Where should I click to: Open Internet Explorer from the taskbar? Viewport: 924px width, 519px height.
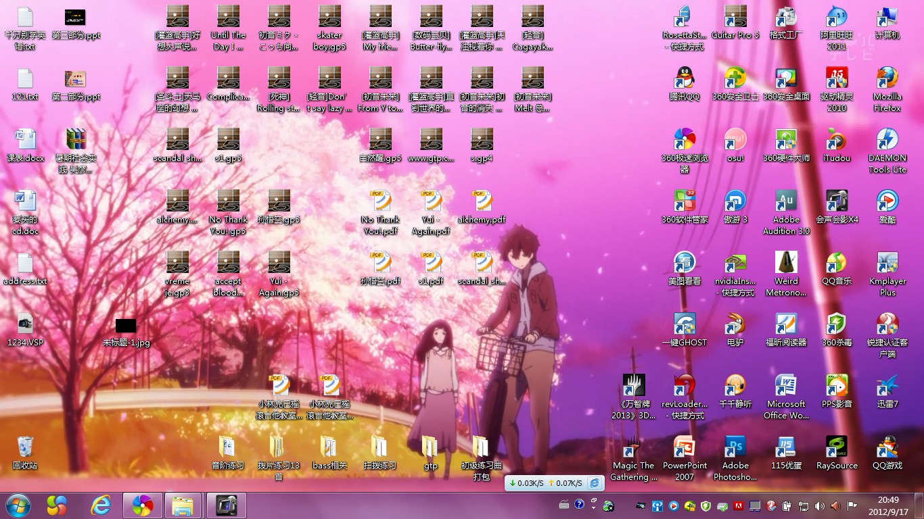(x=101, y=505)
